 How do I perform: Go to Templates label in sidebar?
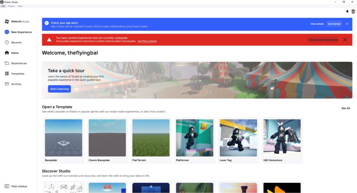(18, 74)
